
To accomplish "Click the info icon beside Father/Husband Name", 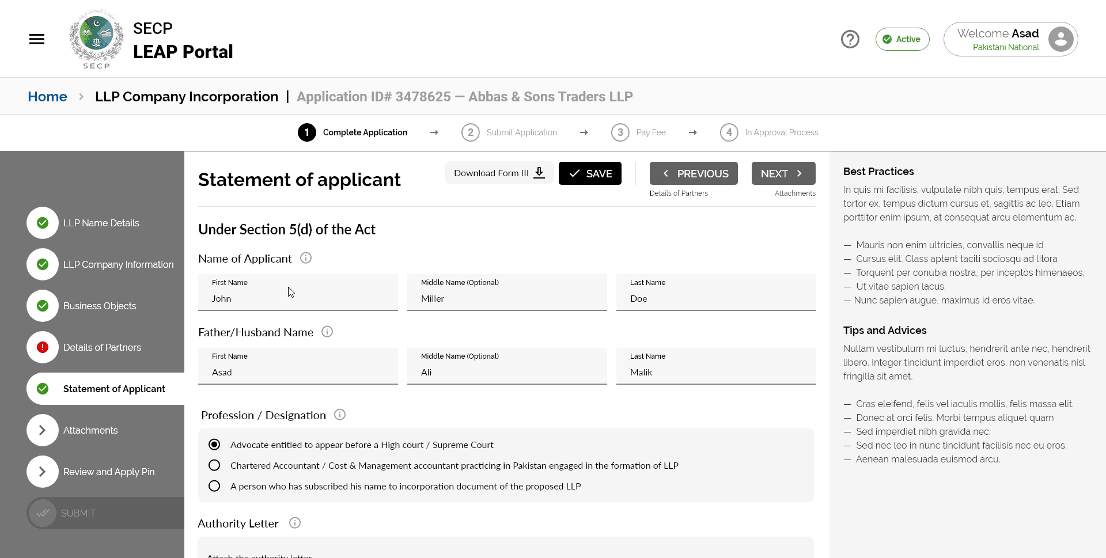I will 327,332.
